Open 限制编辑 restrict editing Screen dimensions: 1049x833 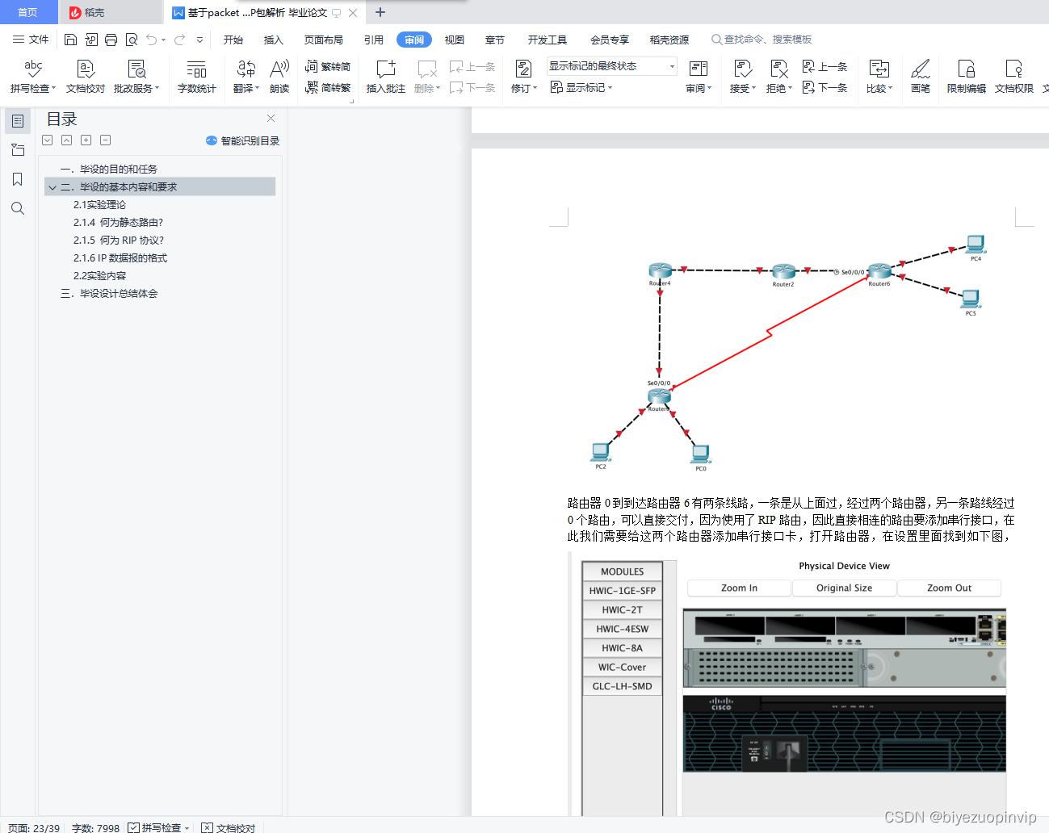tap(966, 69)
